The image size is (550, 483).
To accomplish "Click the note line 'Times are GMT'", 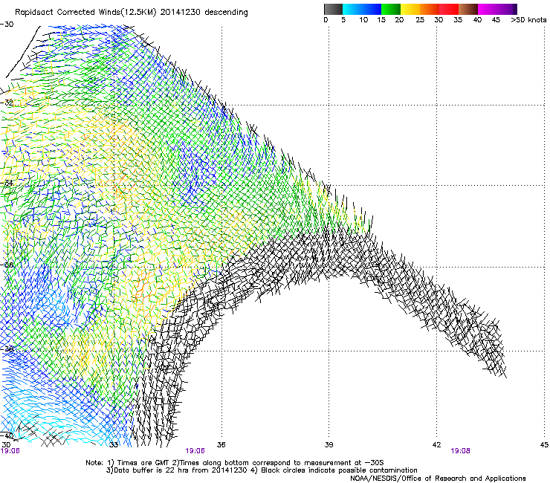I will click(235, 463).
